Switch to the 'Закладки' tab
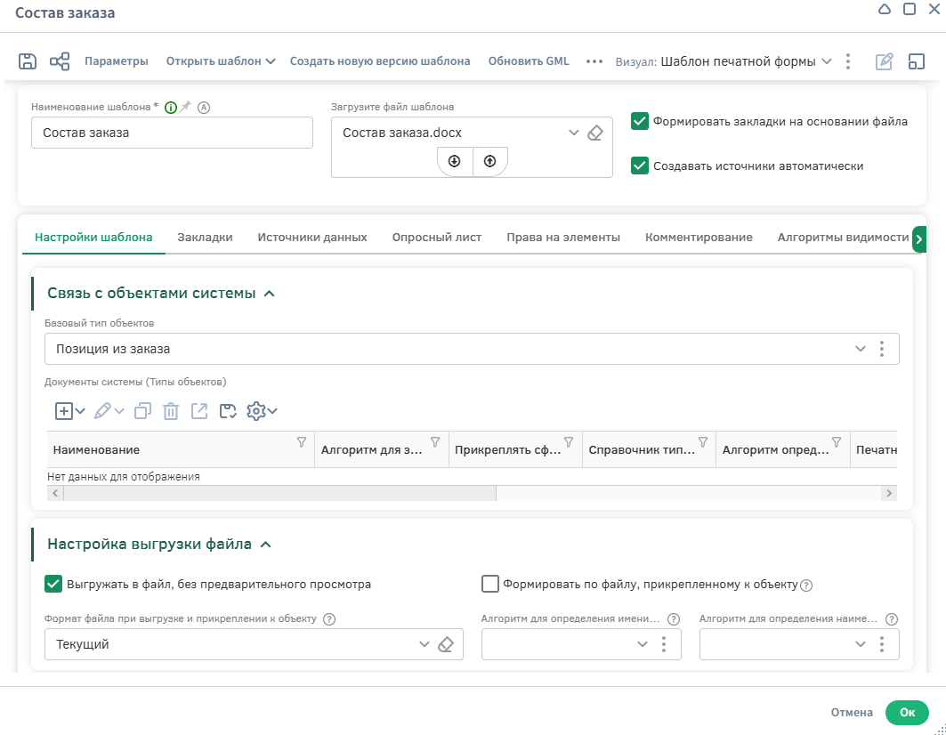 (205, 238)
